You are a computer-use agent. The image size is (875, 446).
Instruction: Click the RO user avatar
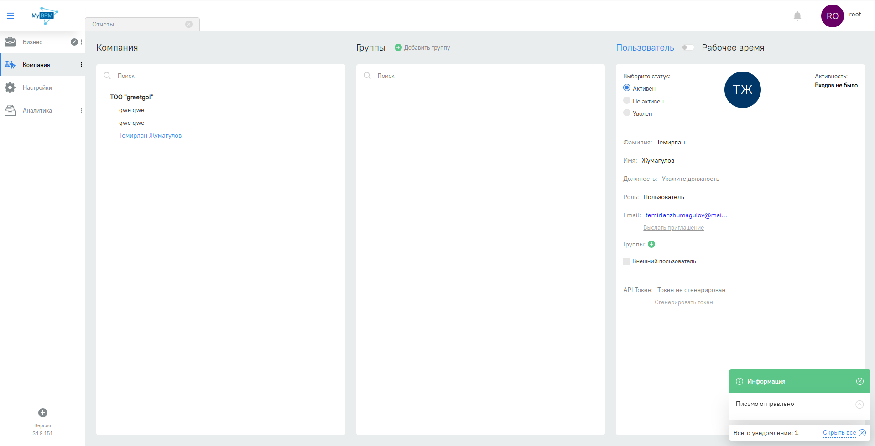point(832,16)
